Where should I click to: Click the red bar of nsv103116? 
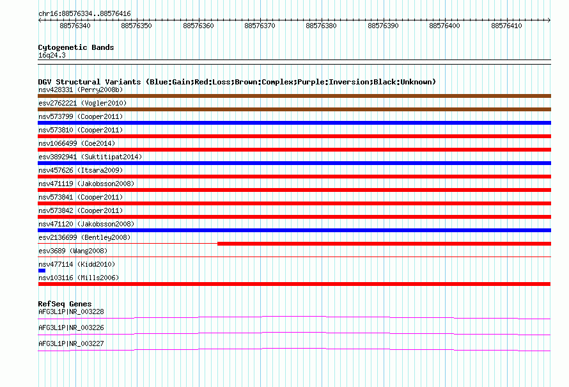294,284
